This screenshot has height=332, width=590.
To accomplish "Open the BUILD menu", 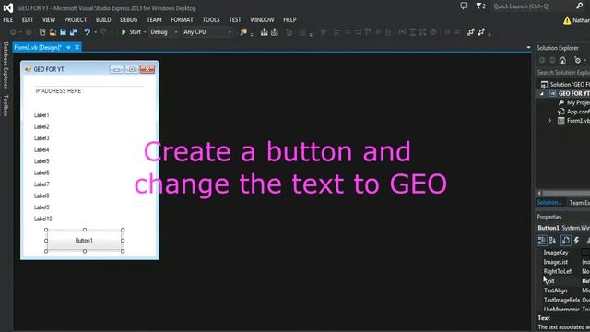I will pyautogui.click(x=103, y=20).
